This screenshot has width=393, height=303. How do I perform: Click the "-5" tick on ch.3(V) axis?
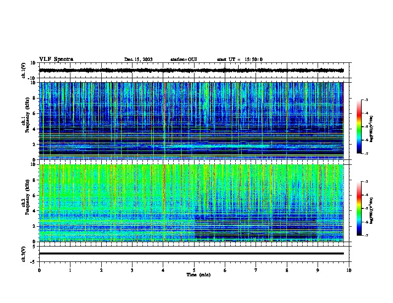point(34,262)
